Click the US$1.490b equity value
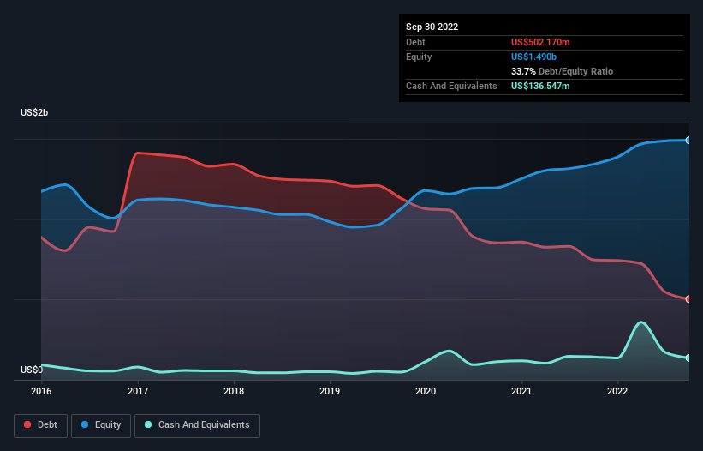This screenshot has width=703, height=451. tap(533, 57)
